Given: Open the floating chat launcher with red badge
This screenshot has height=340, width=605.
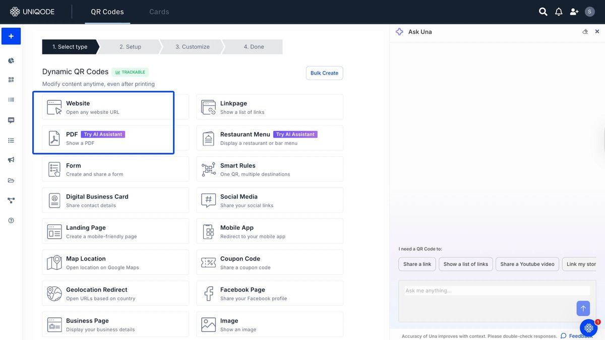Looking at the screenshot, I should [x=588, y=328].
